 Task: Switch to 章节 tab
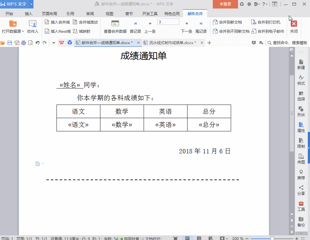coord(129,14)
